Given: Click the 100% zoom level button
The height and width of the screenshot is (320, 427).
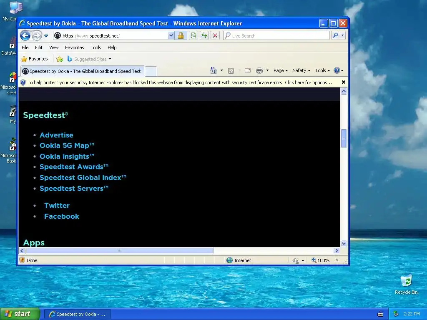Looking at the screenshot, I should [x=321, y=260].
